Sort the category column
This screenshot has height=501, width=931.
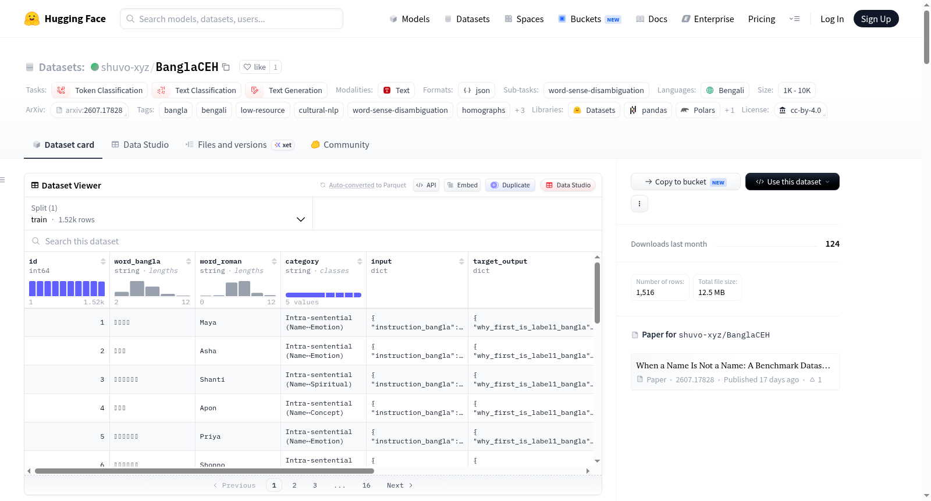(360, 261)
